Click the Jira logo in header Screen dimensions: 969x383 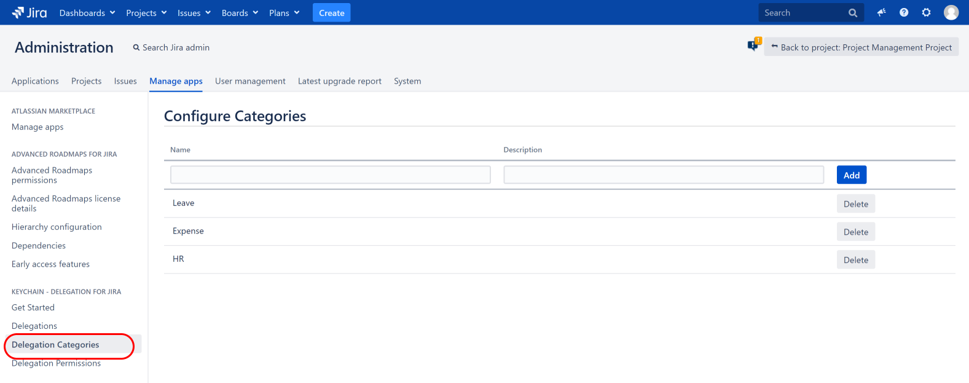(29, 12)
